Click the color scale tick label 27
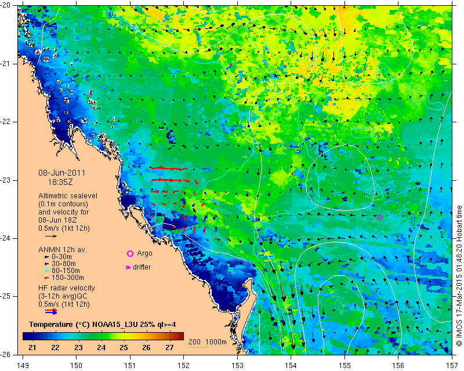This screenshot has height=371, width=464. pyautogui.click(x=169, y=348)
